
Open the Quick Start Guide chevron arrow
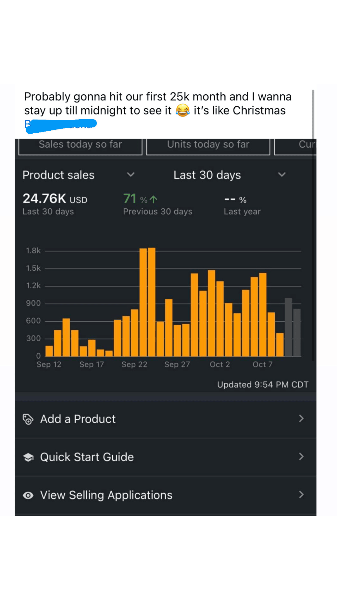click(301, 457)
